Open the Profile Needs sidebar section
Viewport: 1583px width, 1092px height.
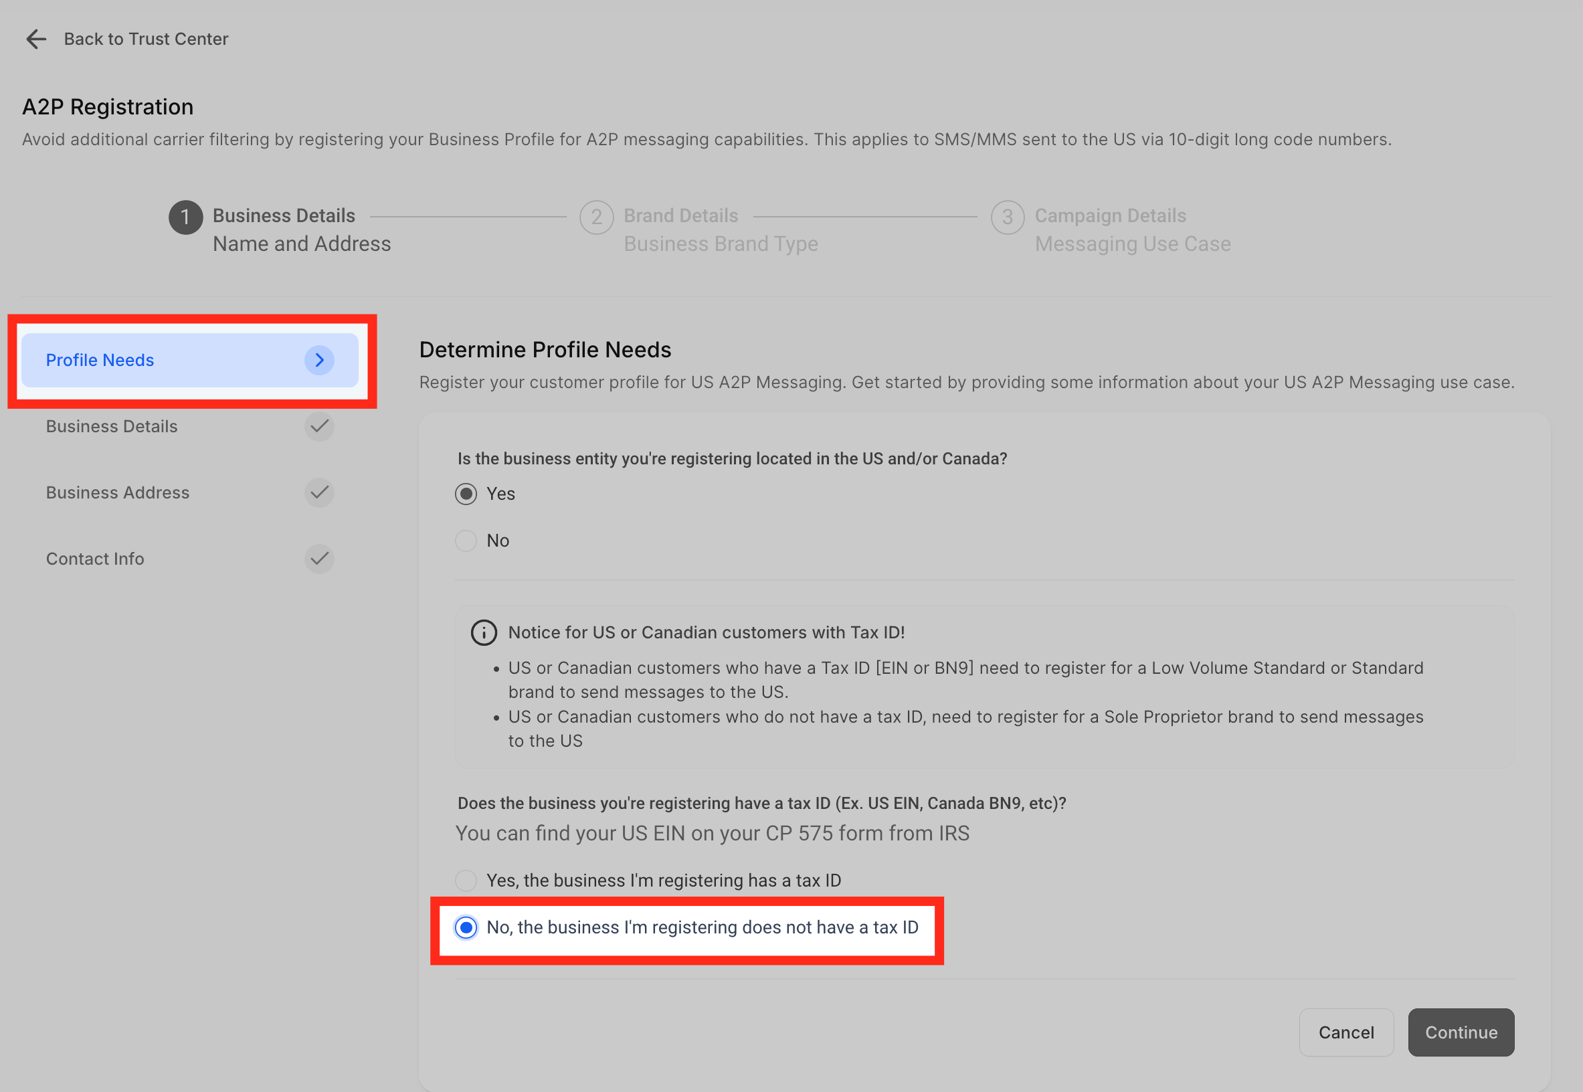[x=100, y=360]
